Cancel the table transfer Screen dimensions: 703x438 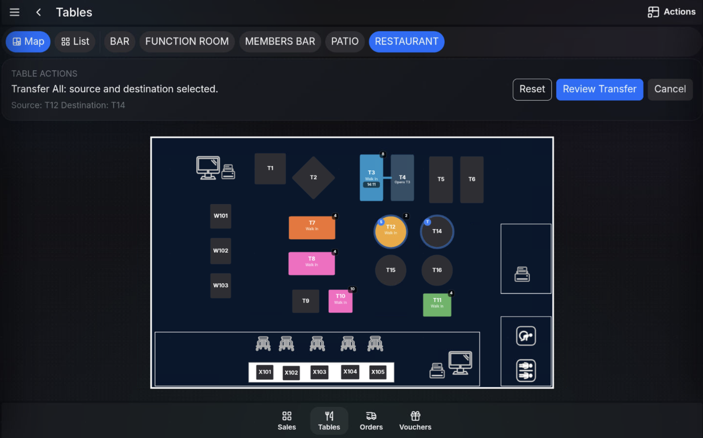pyautogui.click(x=670, y=89)
